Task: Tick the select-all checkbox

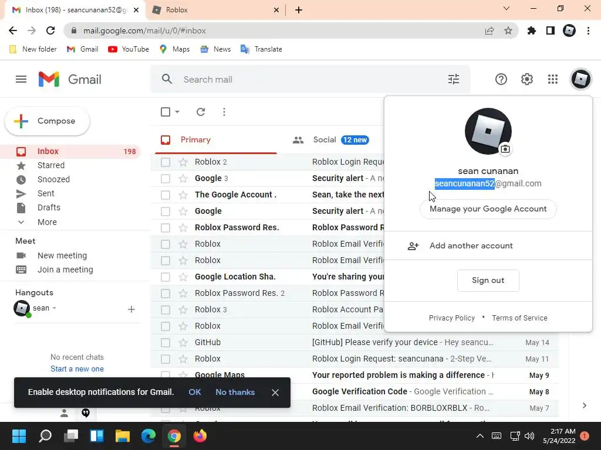Action: (x=165, y=112)
